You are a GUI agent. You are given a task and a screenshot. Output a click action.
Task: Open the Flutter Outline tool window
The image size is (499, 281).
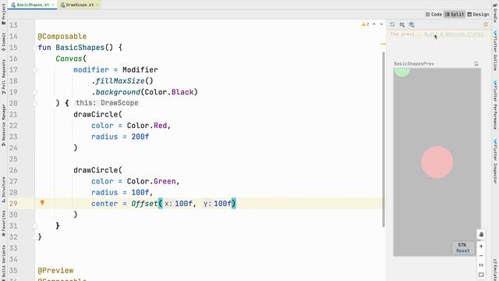[x=495, y=50]
